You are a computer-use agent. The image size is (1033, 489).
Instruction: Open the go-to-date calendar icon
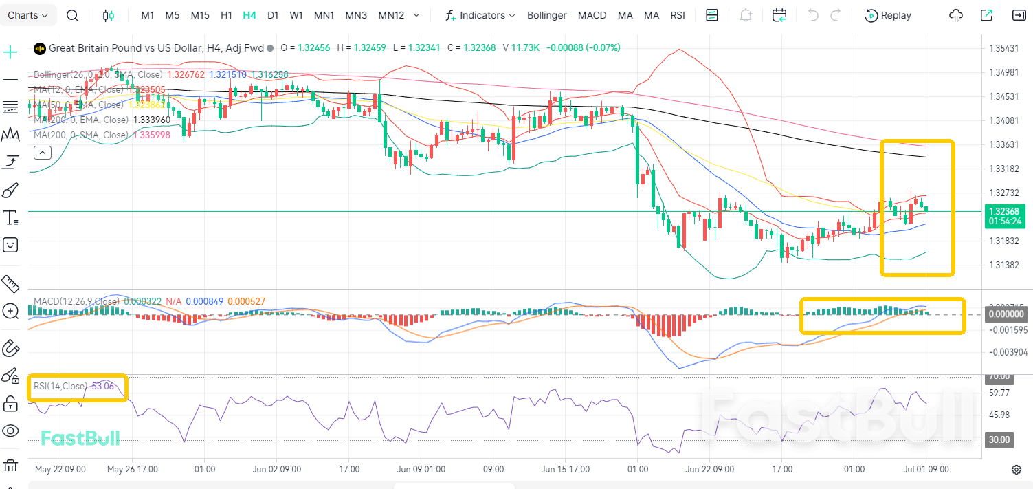(779, 15)
